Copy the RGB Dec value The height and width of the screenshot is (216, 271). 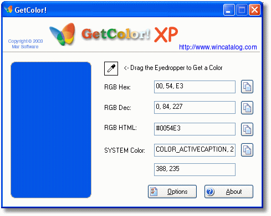247,108
